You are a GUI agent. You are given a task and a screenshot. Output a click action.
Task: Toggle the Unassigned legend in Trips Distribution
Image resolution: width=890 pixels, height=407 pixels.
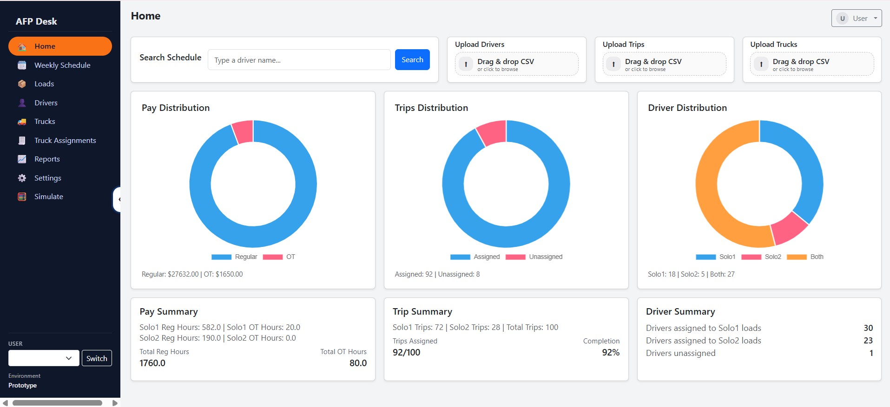click(x=534, y=257)
